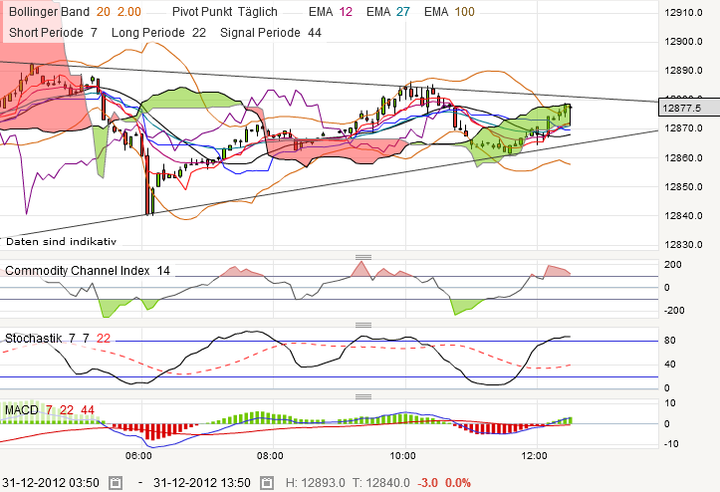Click the low value T: 12840.0
This screenshot has height=492, width=720.
point(381,483)
